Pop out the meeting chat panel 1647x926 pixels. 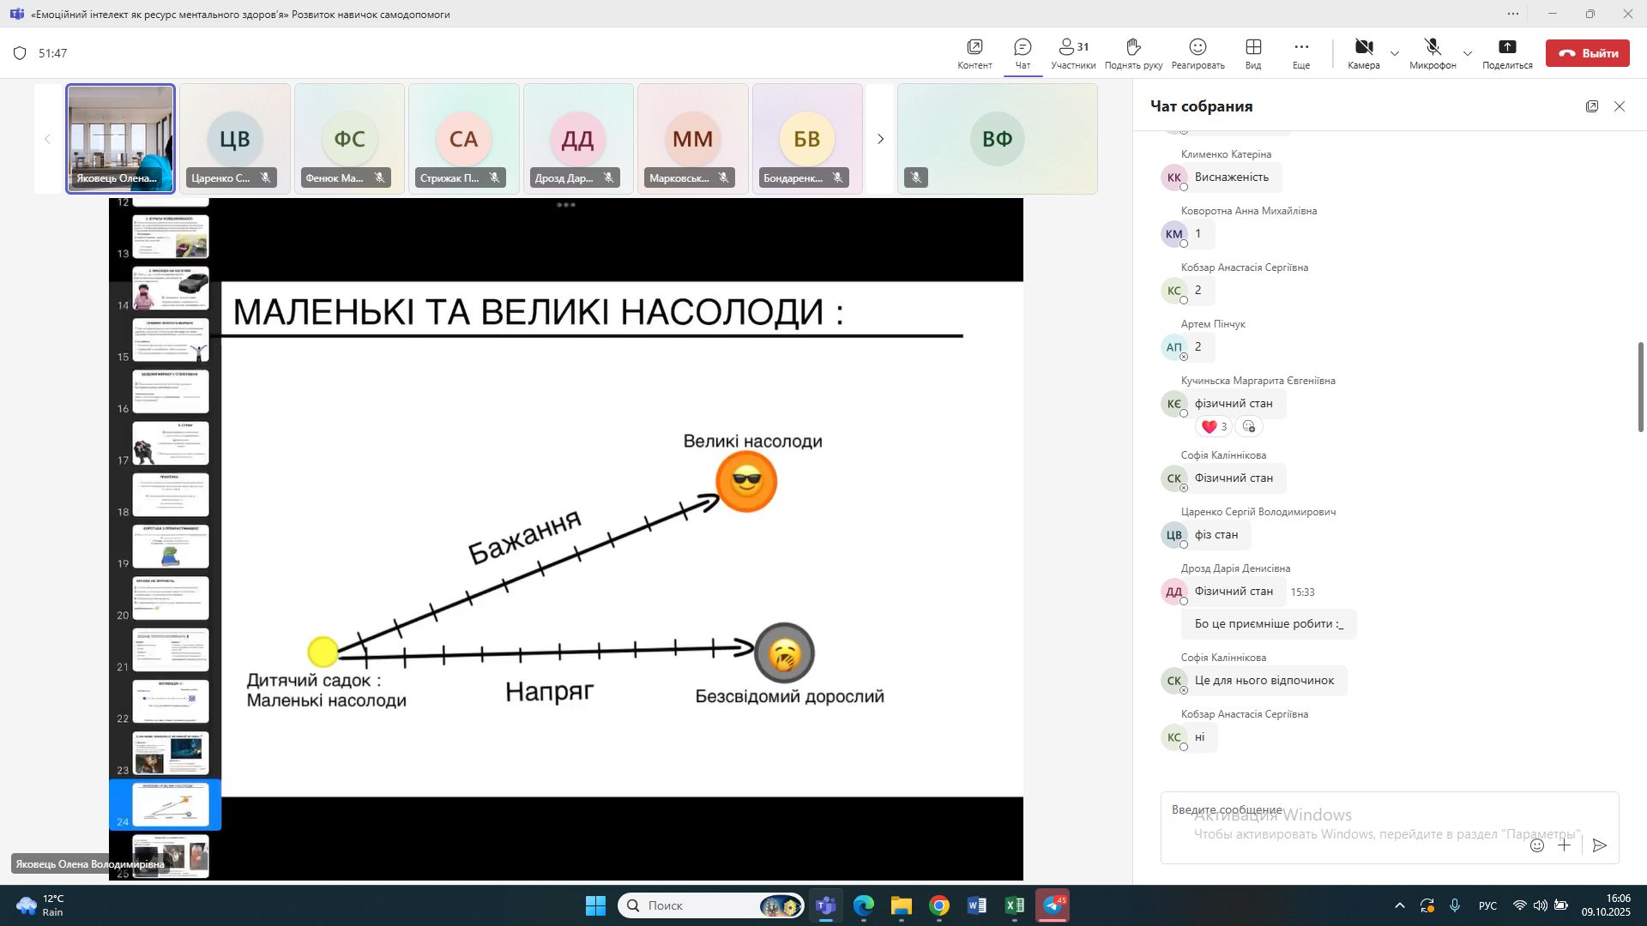pyautogui.click(x=1592, y=106)
